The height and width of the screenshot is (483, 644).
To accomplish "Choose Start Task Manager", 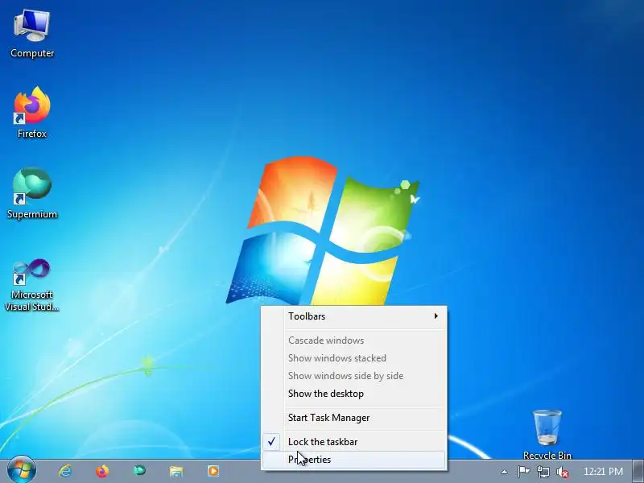I will [x=354, y=418].
